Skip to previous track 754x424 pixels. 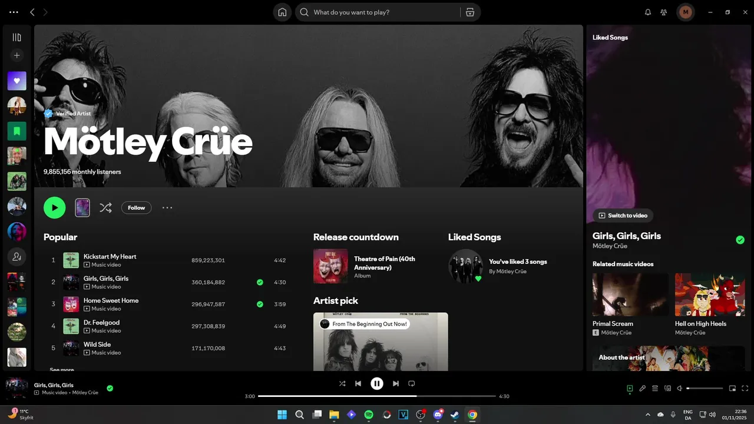[358, 383]
